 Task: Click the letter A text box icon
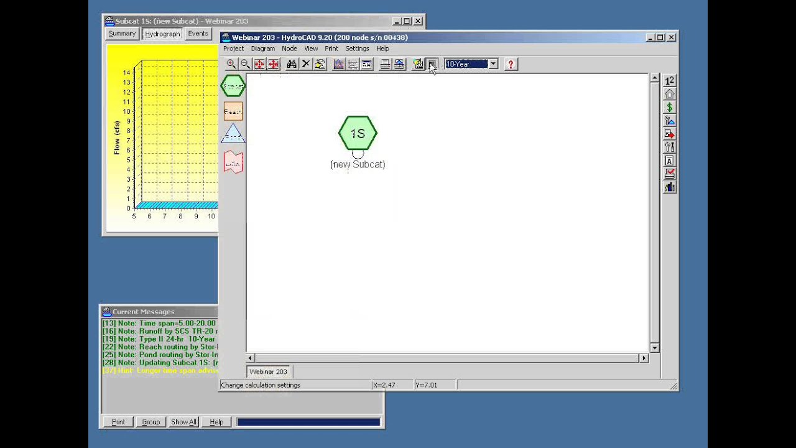pos(669,161)
